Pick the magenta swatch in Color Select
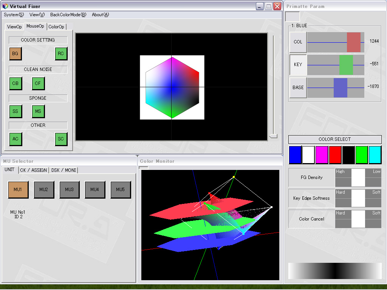 tap(322, 155)
